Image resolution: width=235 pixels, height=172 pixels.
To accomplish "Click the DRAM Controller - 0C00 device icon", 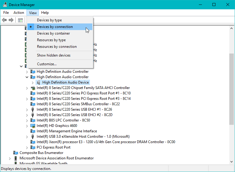I will tap(33, 142).
